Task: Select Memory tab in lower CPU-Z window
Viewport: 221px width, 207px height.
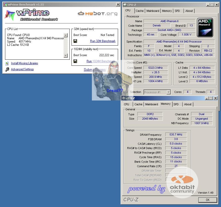Action: (166, 104)
